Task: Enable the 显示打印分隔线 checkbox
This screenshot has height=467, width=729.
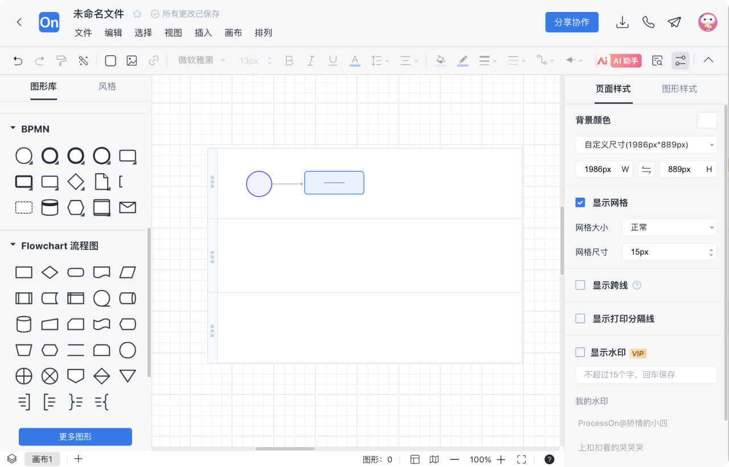Action: (580, 319)
